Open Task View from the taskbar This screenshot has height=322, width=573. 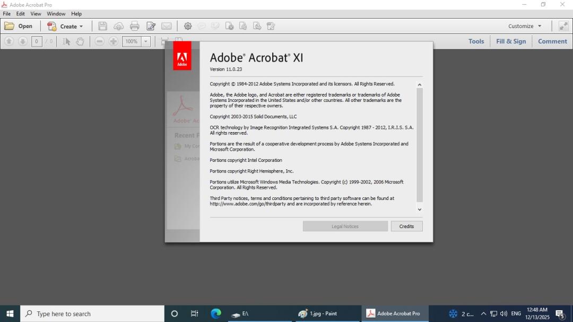point(194,314)
